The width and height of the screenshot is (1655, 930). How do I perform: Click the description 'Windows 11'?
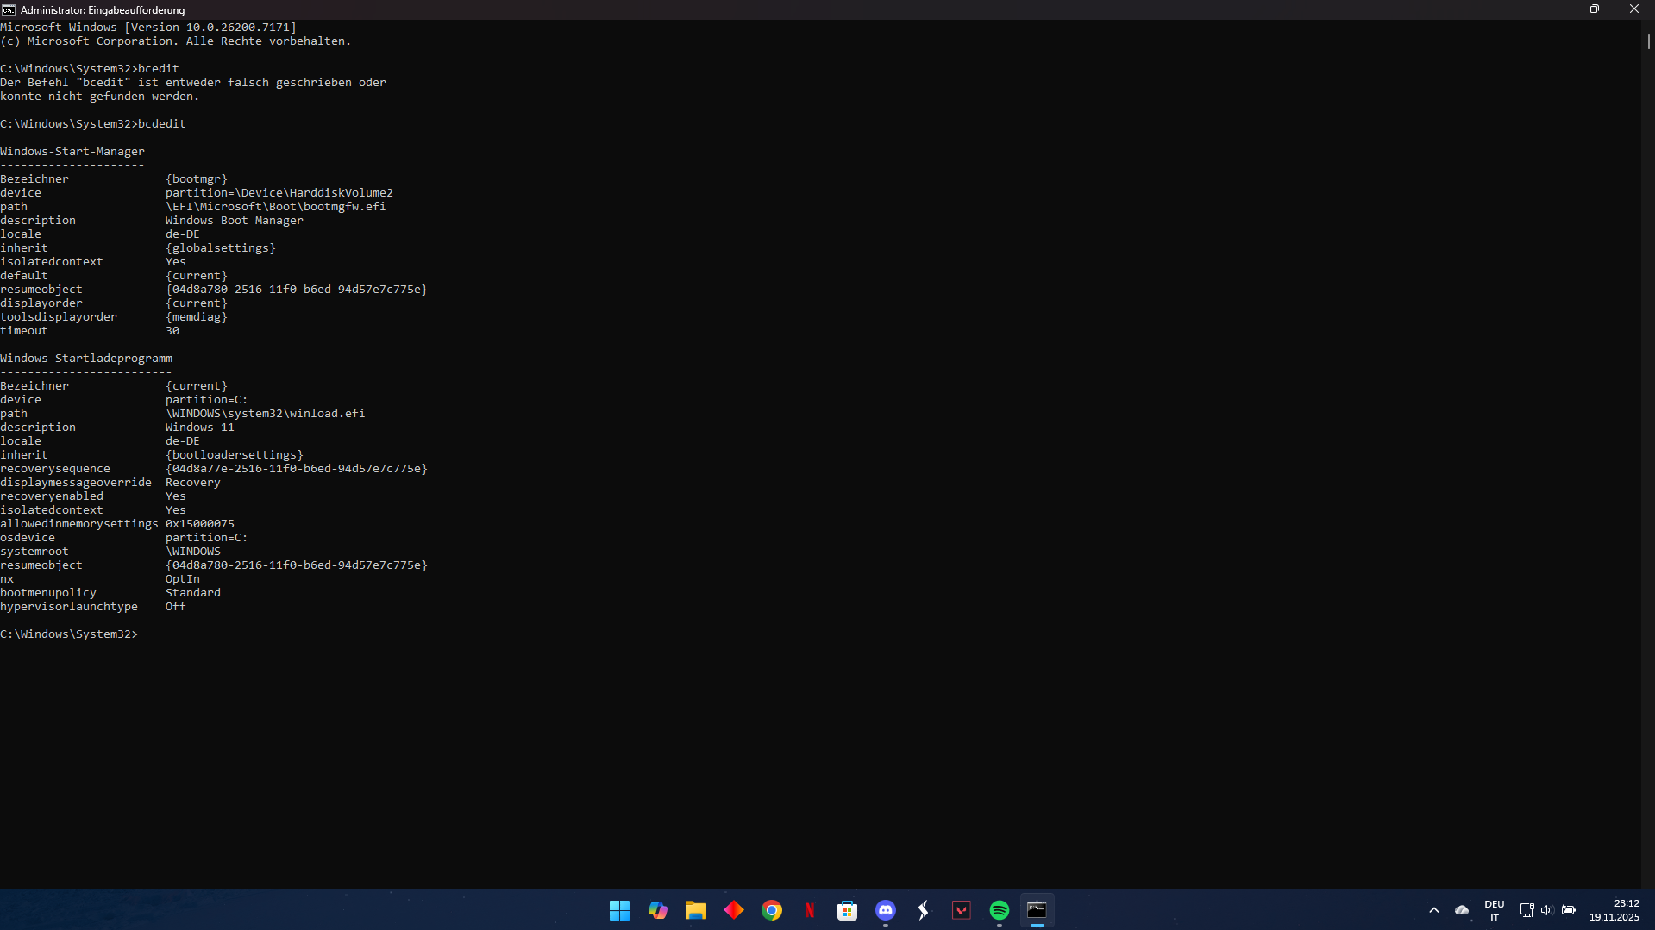[200, 428]
